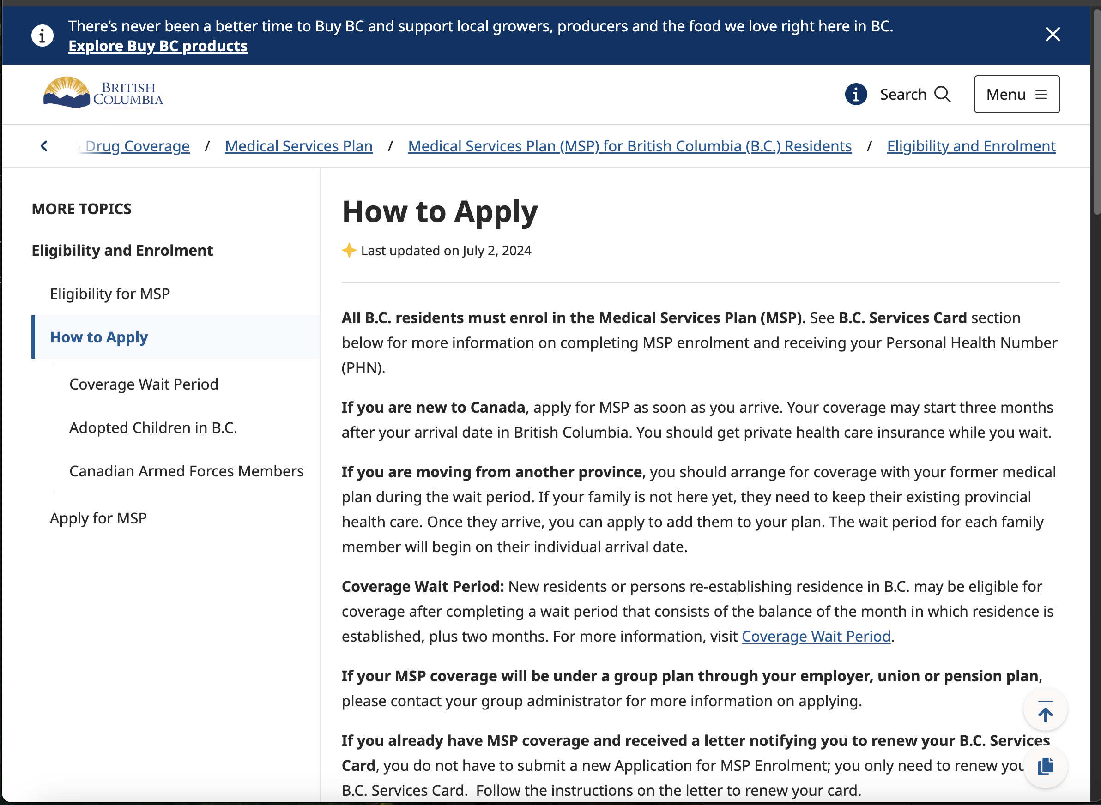The height and width of the screenshot is (805, 1101).
Task: Click the breadcrumb back chevron arrow
Action: coord(44,146)
